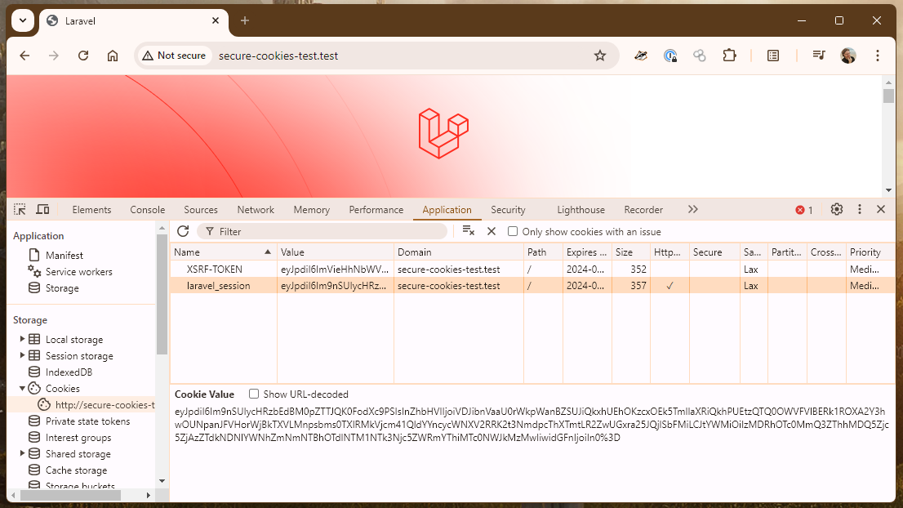Open the Security tab

coord(508,210)
